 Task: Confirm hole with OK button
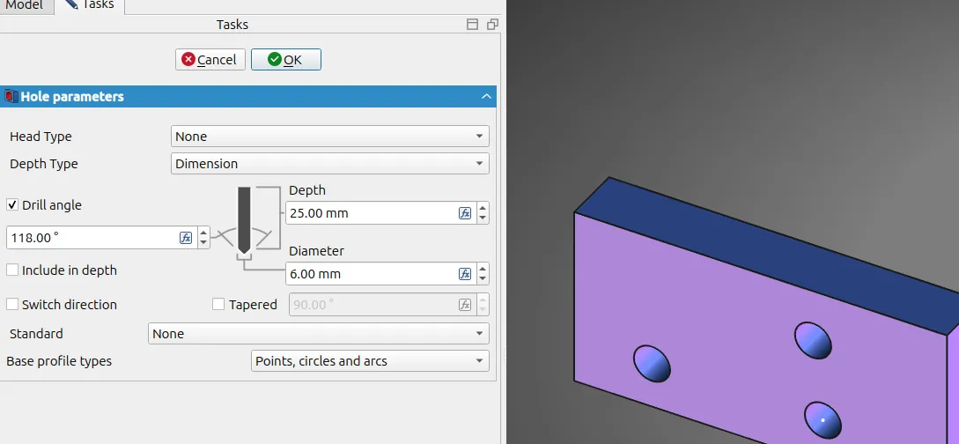coord(285,59)
